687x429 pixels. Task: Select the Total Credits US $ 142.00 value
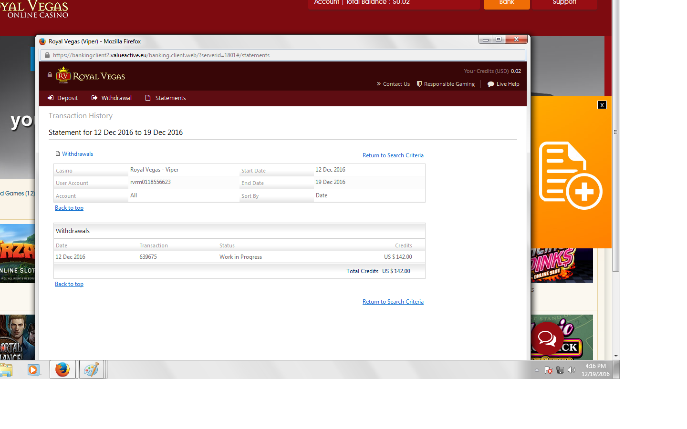[396, 271]
